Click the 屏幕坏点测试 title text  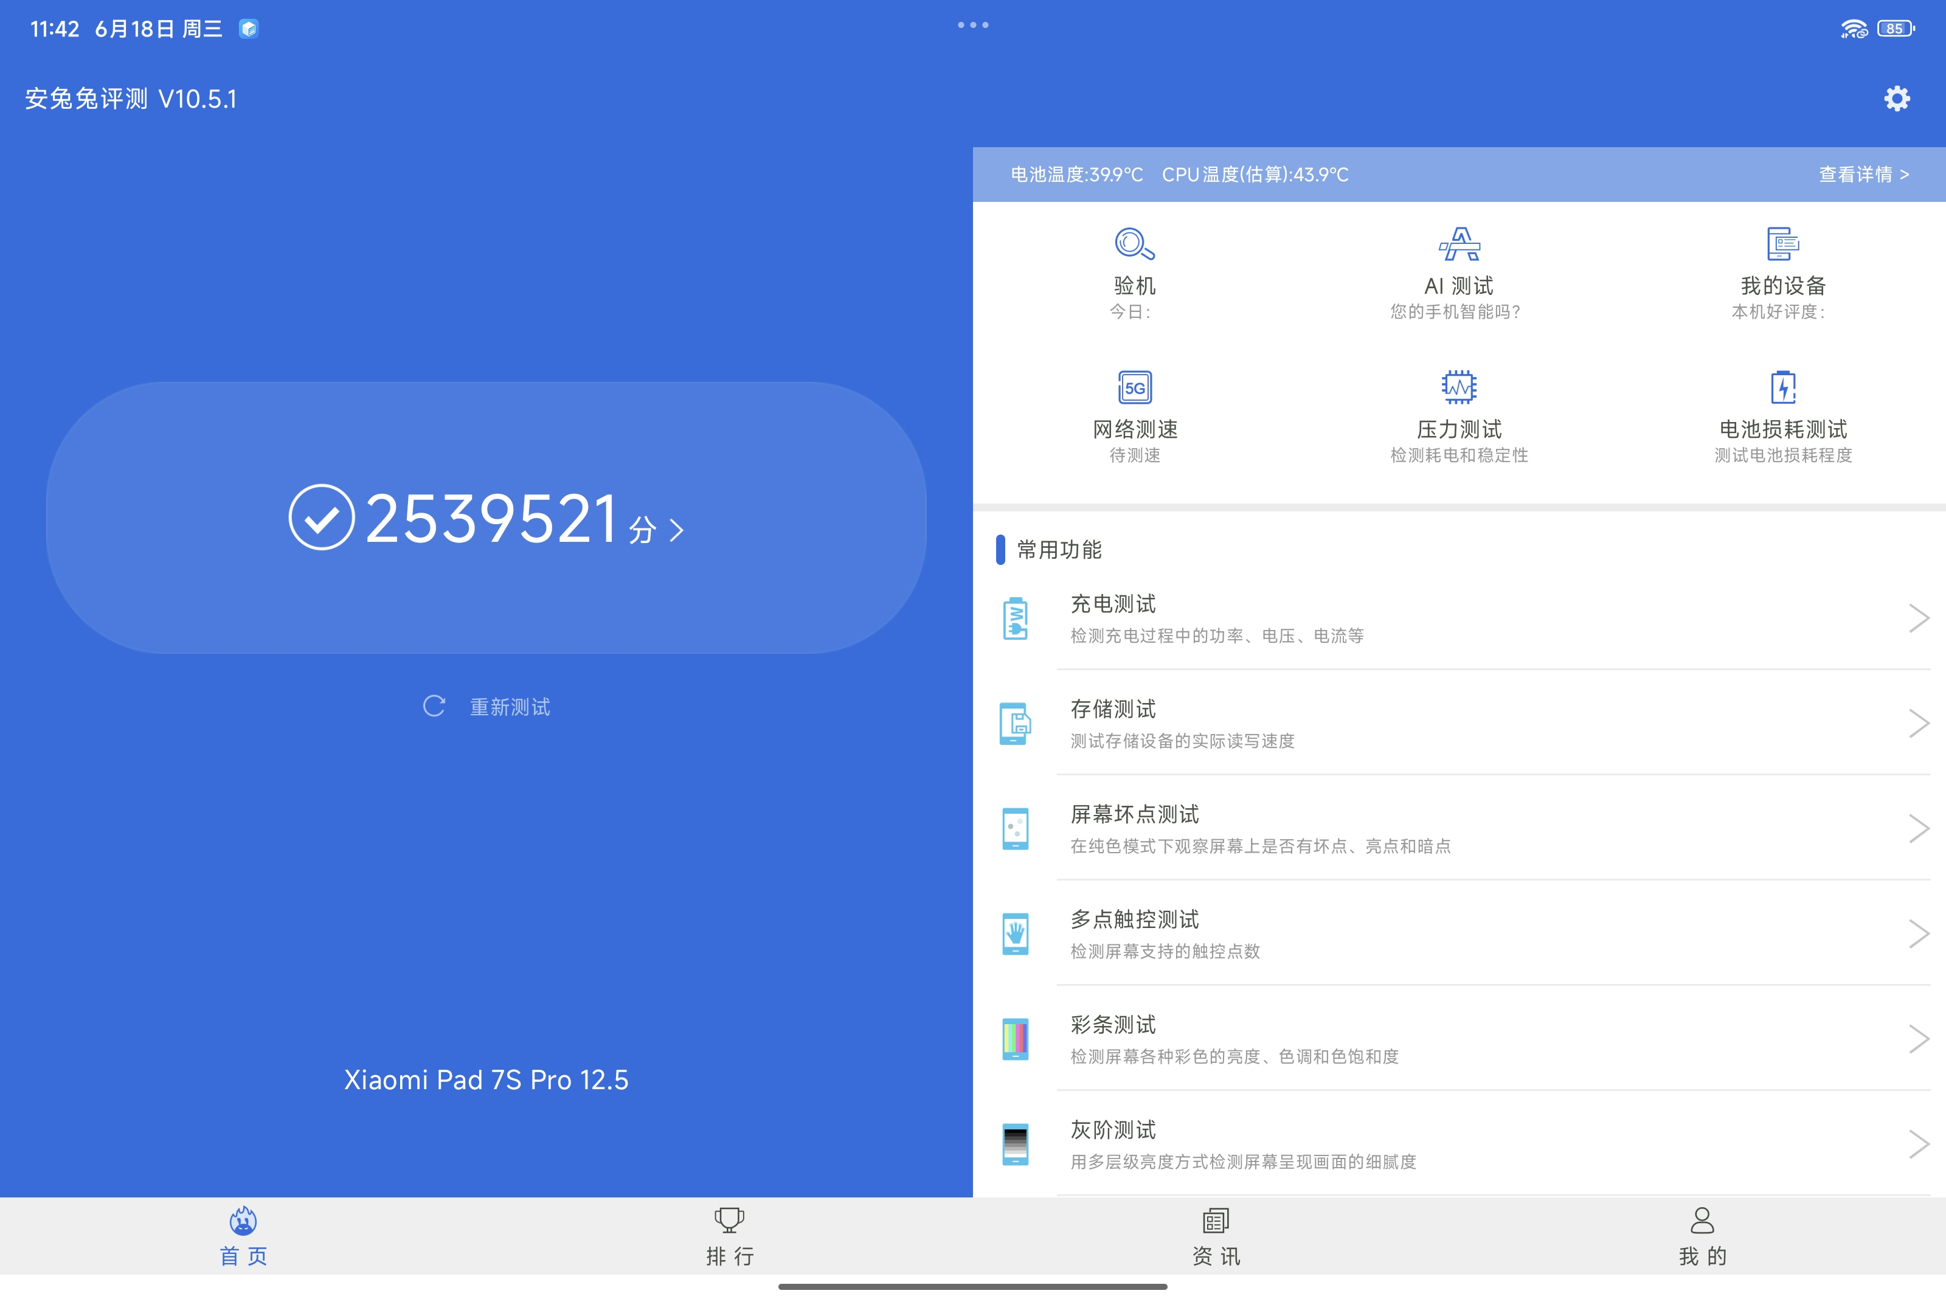tap(1134, 814)
